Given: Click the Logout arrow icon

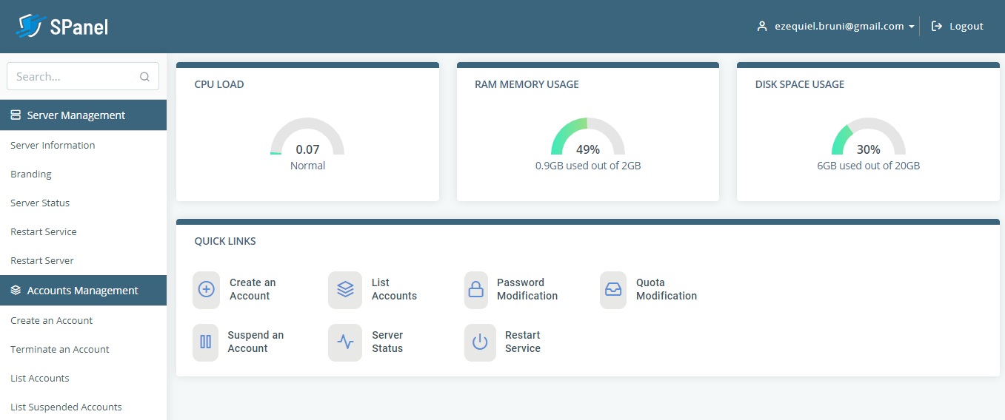Looking at the screenshot, I should click(936, 27).
